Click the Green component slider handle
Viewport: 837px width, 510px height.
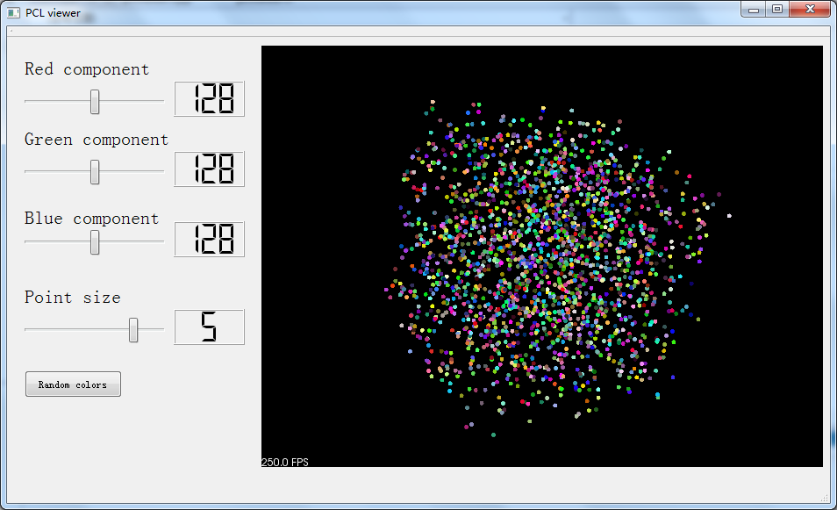(x=95, y=172)
